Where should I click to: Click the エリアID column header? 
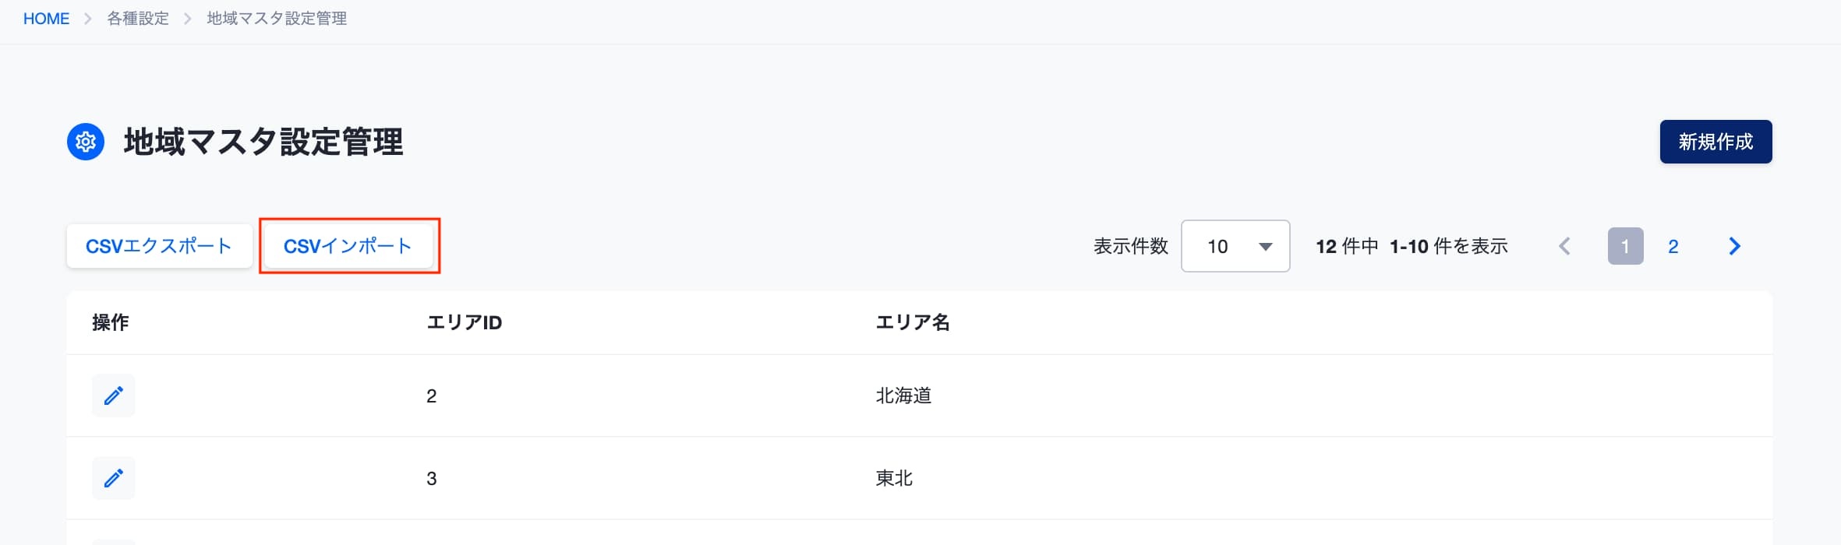[x=465, y=322]
